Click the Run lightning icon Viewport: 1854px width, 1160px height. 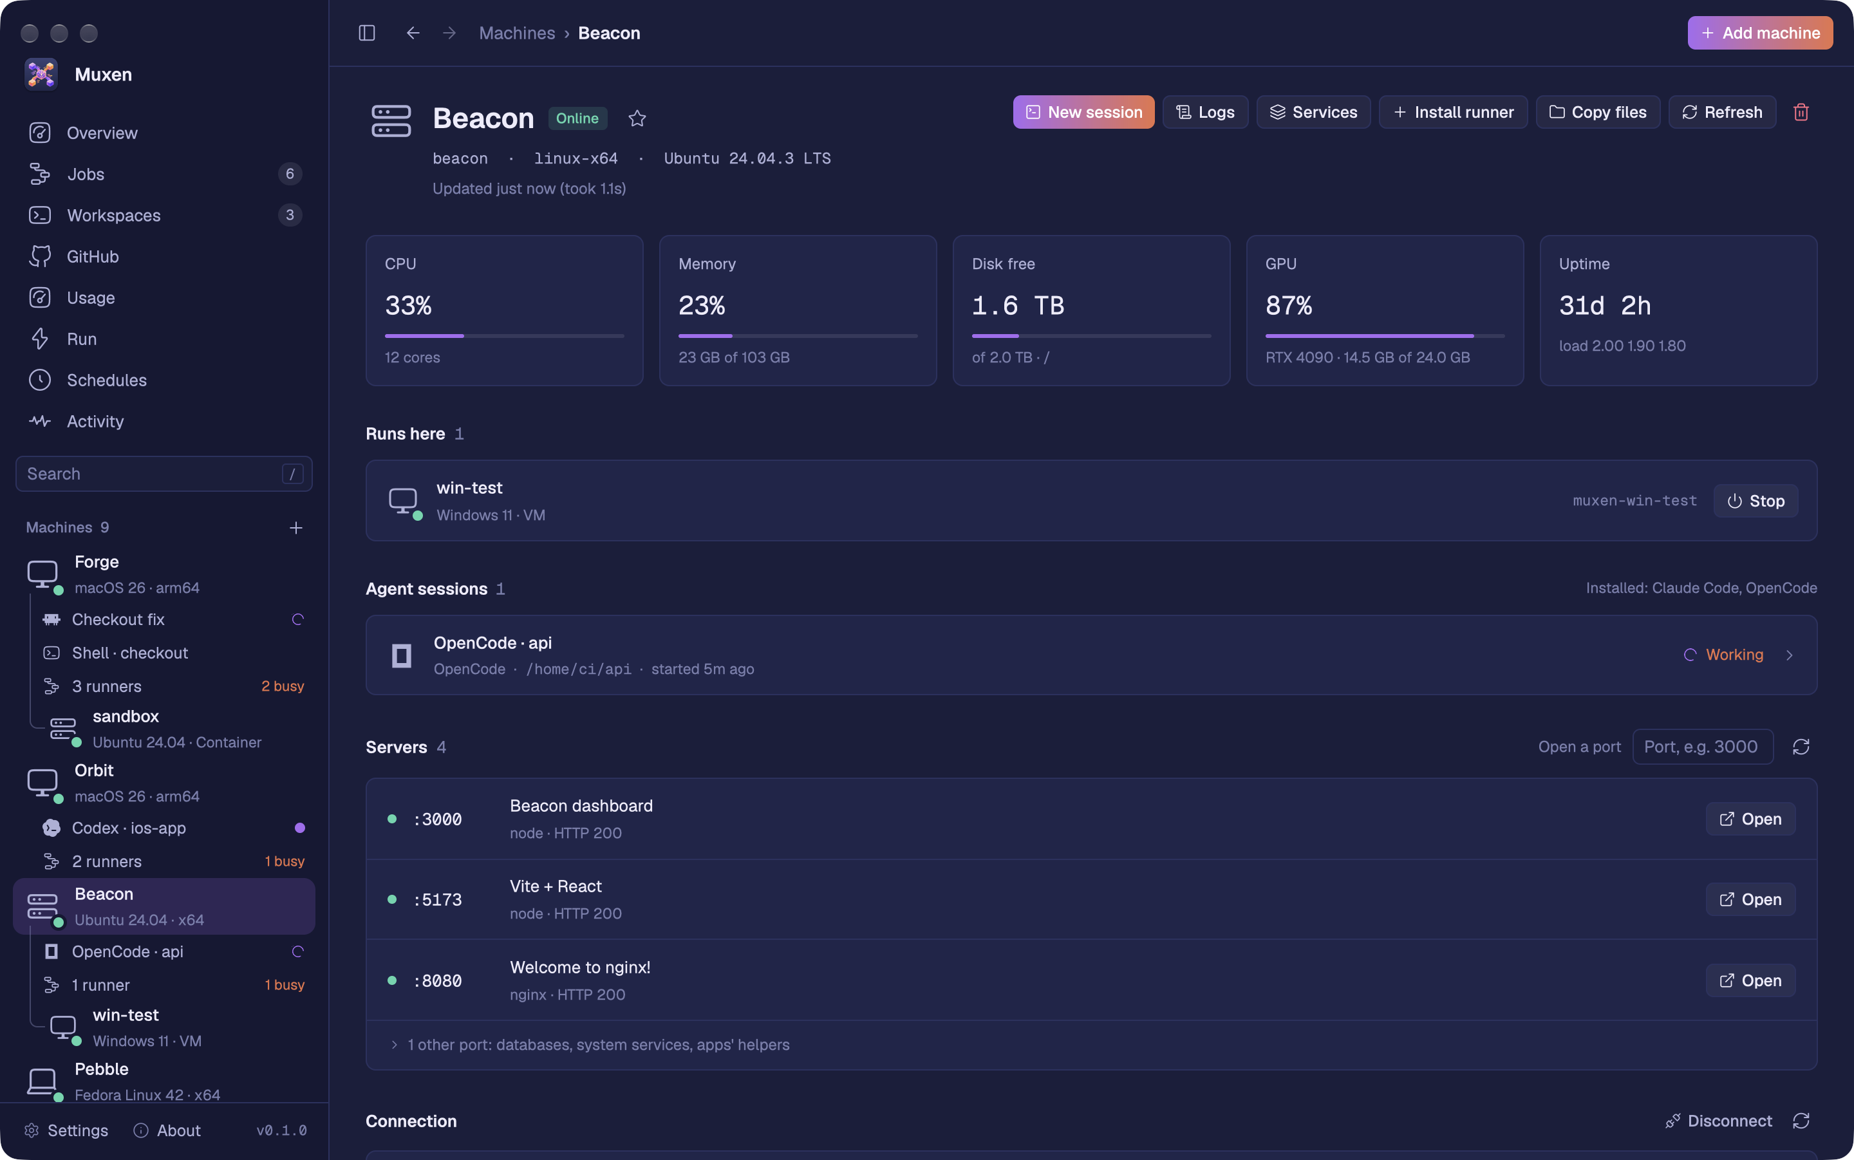[40, 339]
